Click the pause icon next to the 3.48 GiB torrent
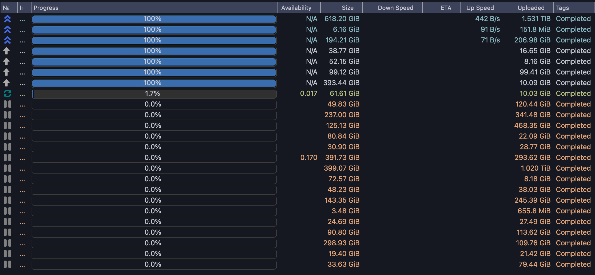 7,211
